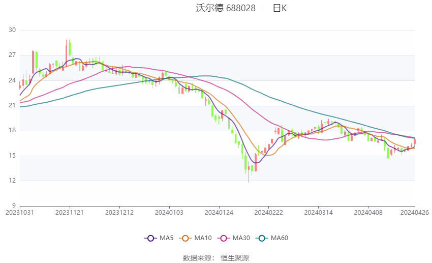Click the y-axis value 27
Viewport: 432px width, 263px height.
[12, 55]
